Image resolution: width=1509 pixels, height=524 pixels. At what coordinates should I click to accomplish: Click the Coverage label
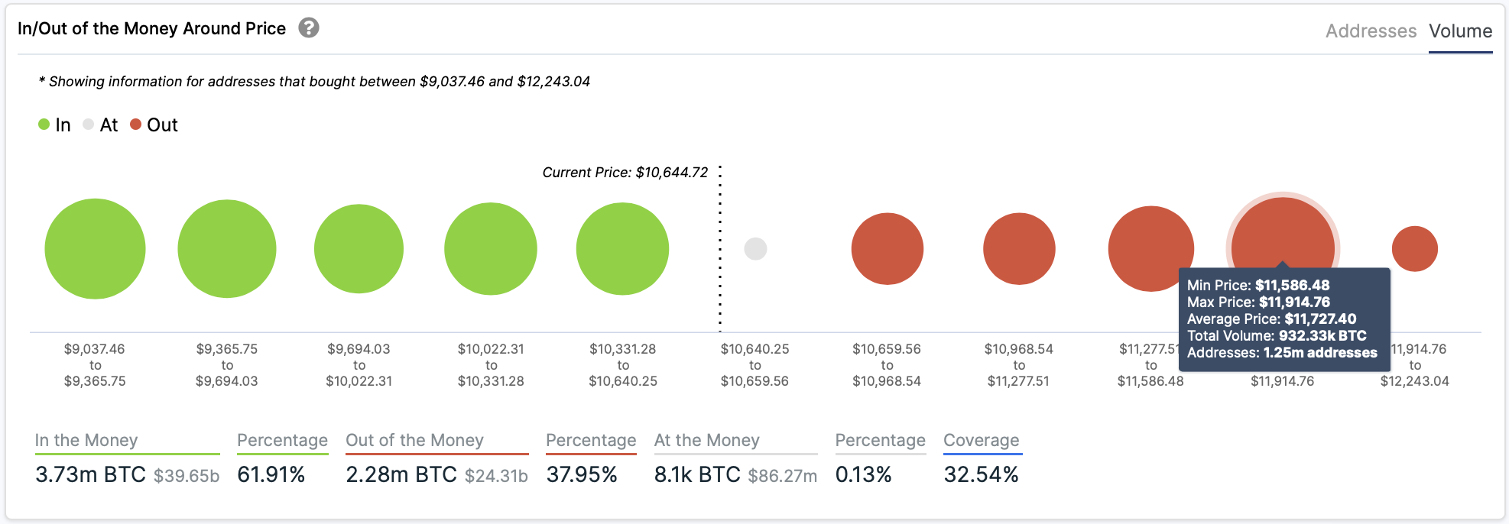[x=981, y=441]
